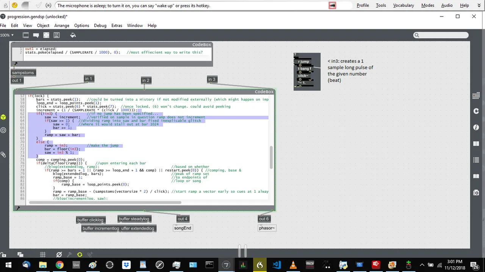
Task: Open the Edit menu
Action: [14, 25]
